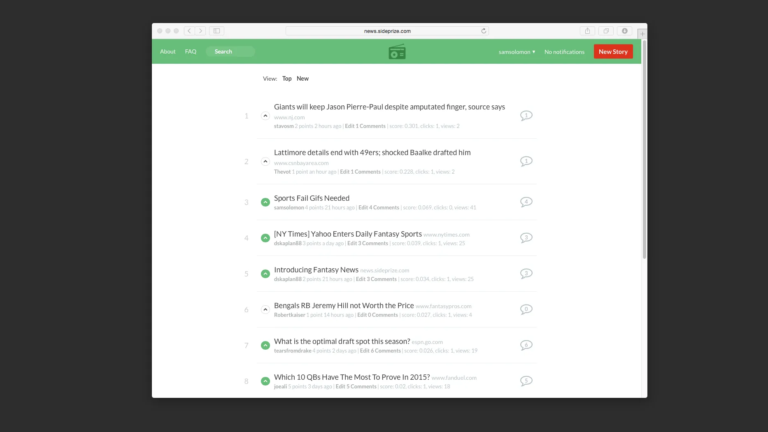768x432 pixels.
Task: Open the Lattimore 49ers story link
Action: click(372, 153)
